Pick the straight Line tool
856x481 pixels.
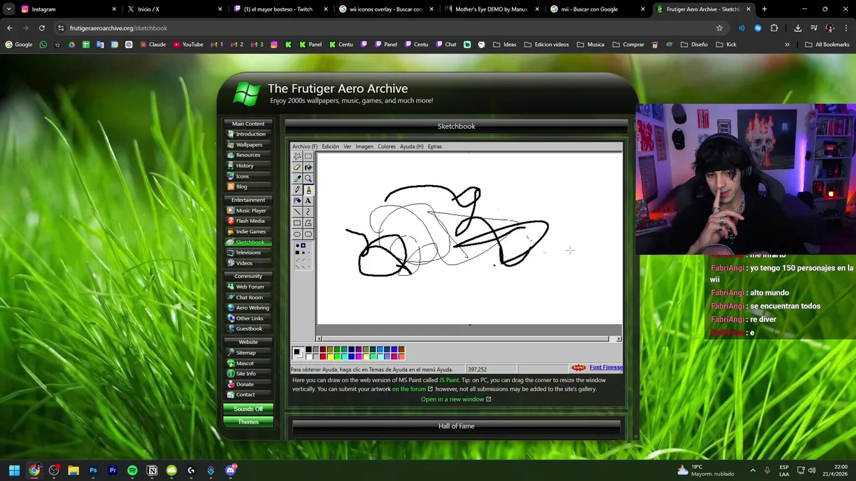[x=297, y=212]
